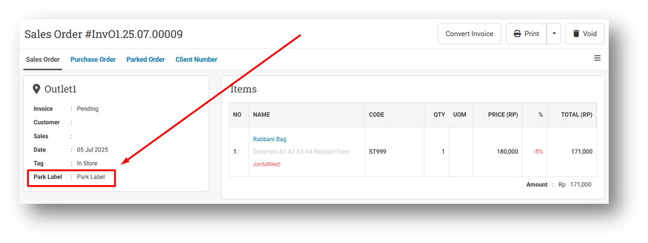Click the Convert Invoice button

click(x=469, y=34)
